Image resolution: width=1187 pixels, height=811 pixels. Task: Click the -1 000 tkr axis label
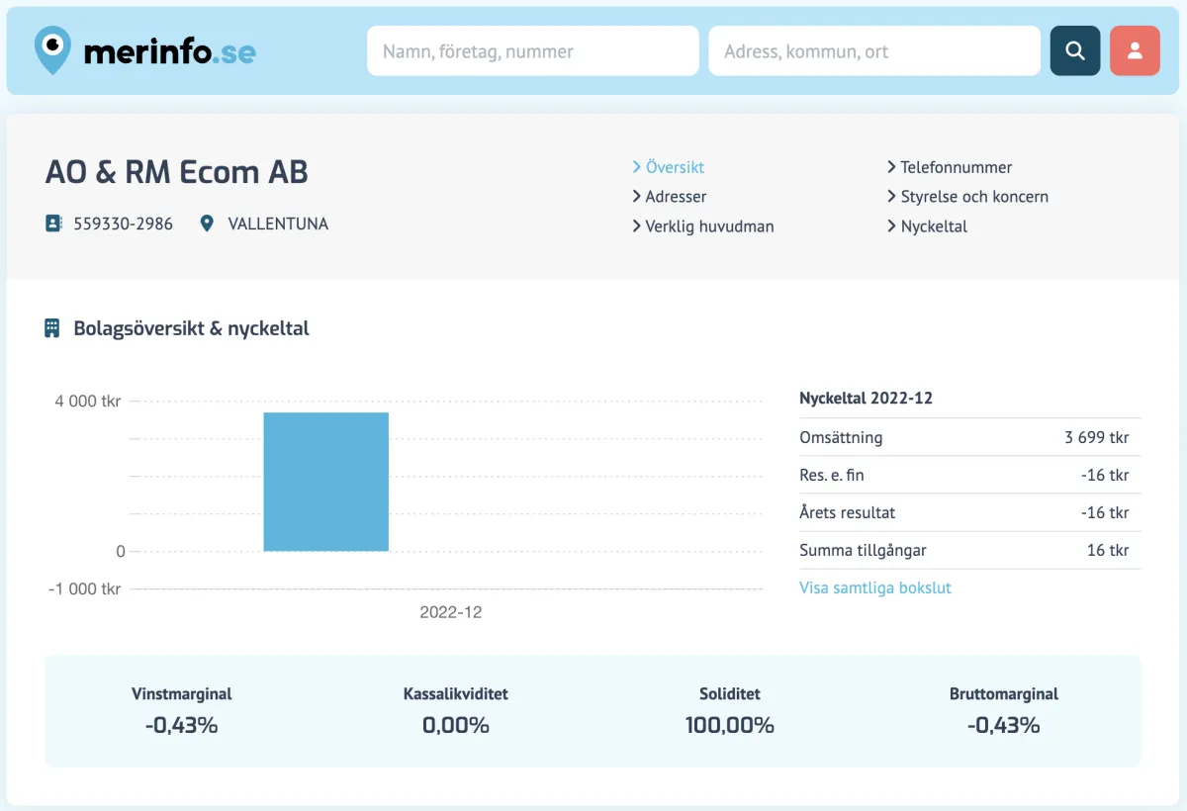coord(85,588)
